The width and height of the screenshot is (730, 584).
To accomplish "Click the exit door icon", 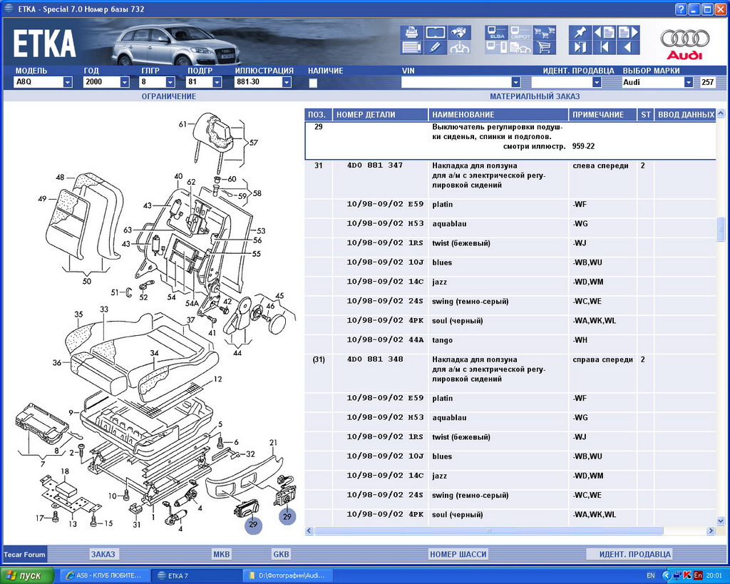I will [x=580, y=48].
